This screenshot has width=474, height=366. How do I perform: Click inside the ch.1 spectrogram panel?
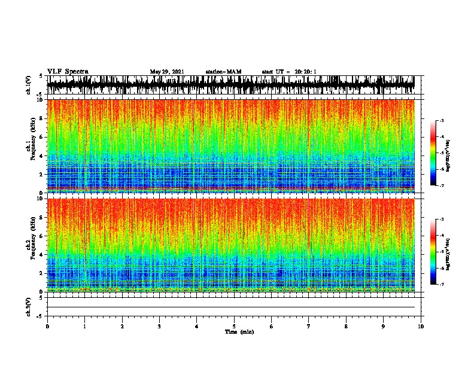tap(230, 146)
